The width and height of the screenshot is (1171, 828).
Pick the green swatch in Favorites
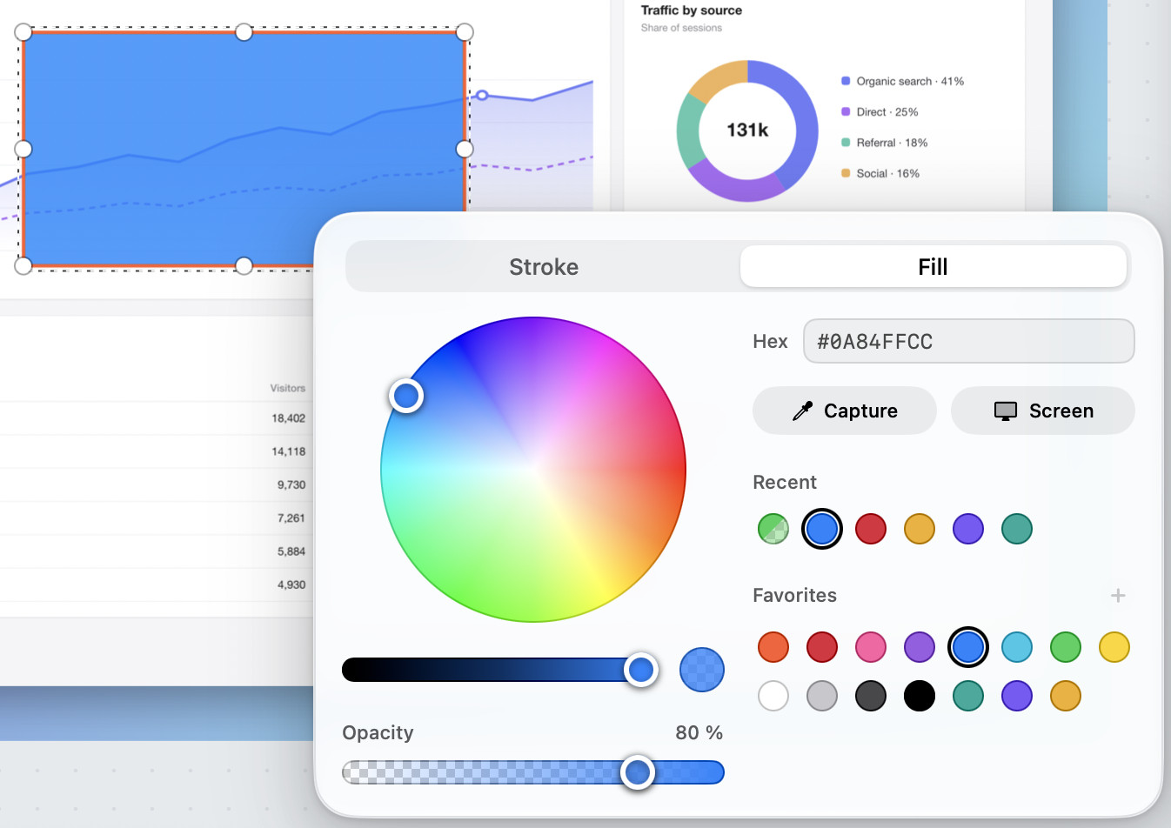pos(1066,647)
